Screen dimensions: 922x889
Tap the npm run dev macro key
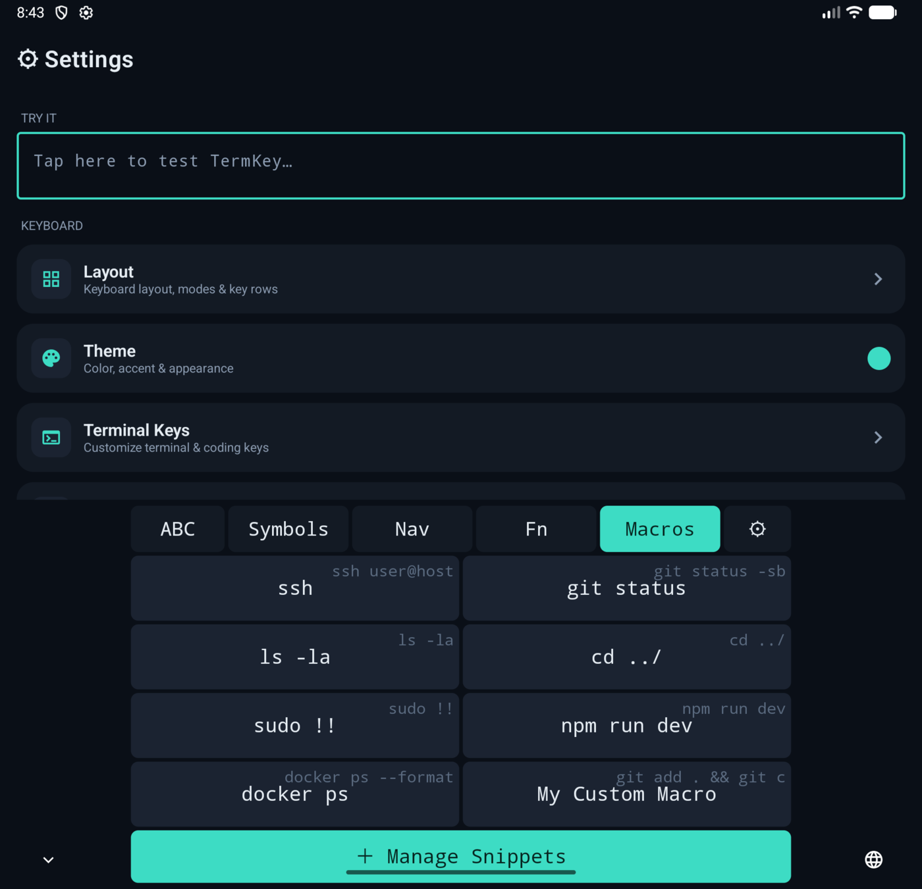627,725
